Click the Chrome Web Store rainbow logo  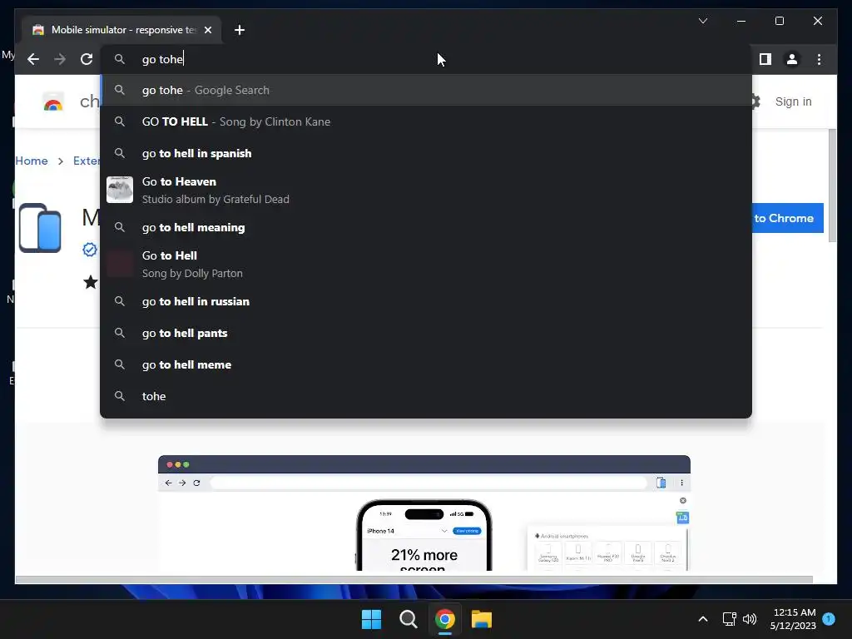point(53,102)
